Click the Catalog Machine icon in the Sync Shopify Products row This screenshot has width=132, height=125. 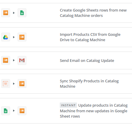22,84
